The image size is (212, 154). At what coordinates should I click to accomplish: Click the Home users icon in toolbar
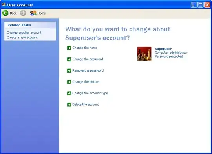[33, 13]
